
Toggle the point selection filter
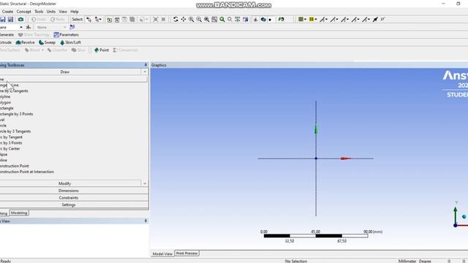(109, 20)
